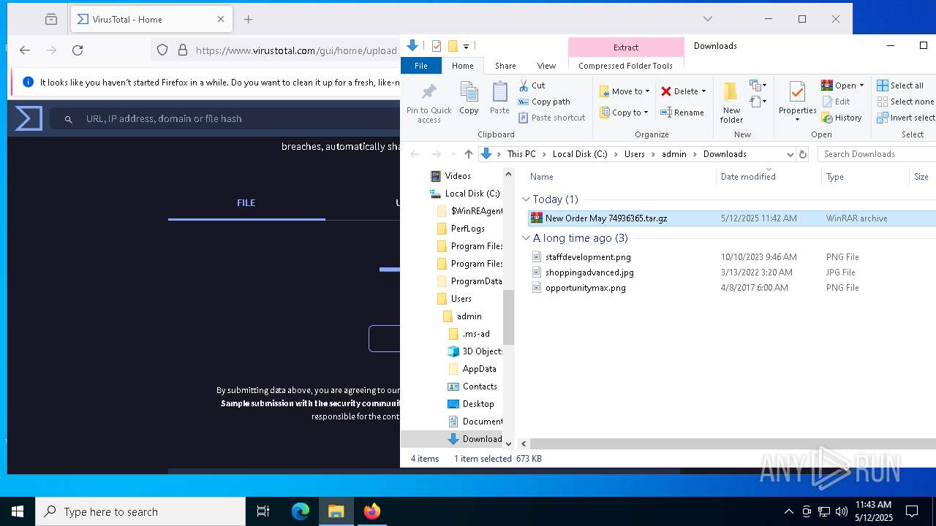
Task: Click the VirusTotal logo icon
Action: pos(29,118)
